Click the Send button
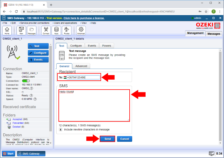This screenshot has width=224, height=158. pyautogui.click(x=108, y=139)
